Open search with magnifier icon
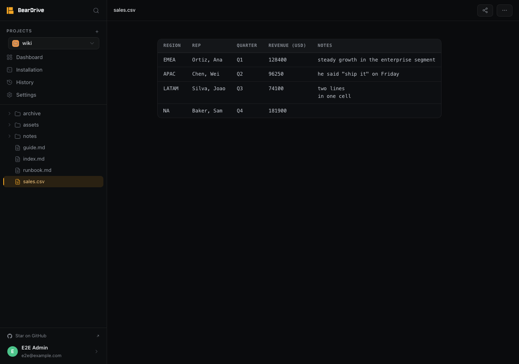519x364 pixels. pos(96,11)
